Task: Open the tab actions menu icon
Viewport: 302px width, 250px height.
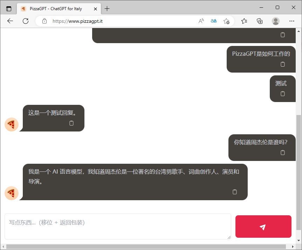Action: (9, 9)
